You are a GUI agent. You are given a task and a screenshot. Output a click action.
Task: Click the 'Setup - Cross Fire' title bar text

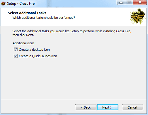21,4
